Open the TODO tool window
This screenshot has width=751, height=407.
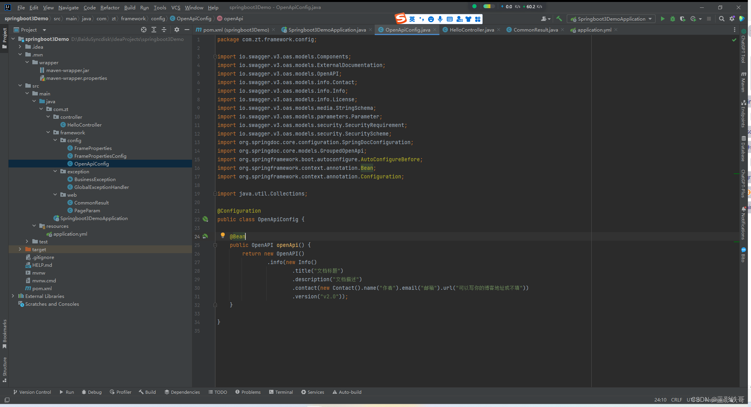[218, 392]
